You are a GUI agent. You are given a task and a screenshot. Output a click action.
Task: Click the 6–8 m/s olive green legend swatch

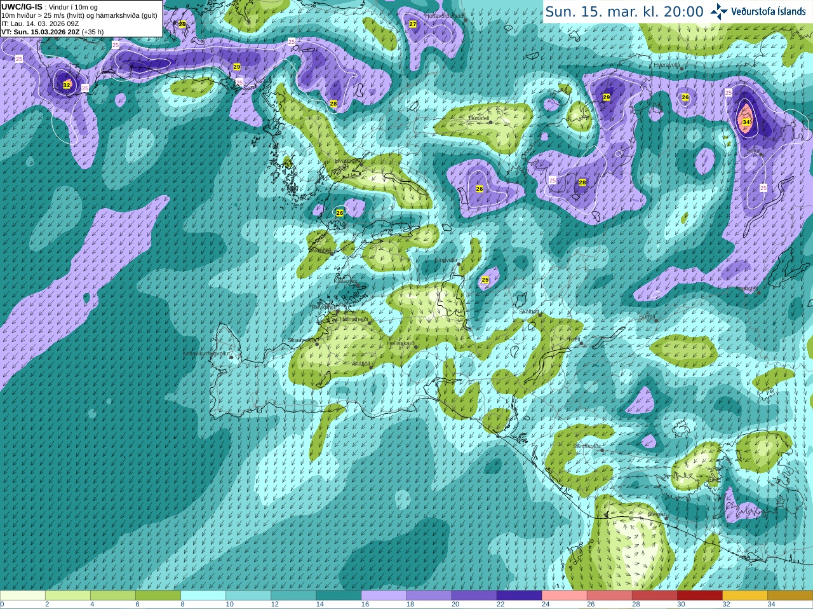(x=158, y=596)
